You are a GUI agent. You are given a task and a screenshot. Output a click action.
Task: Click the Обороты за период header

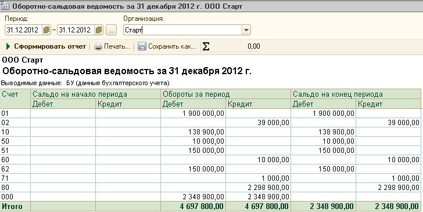tap(226, 94)
